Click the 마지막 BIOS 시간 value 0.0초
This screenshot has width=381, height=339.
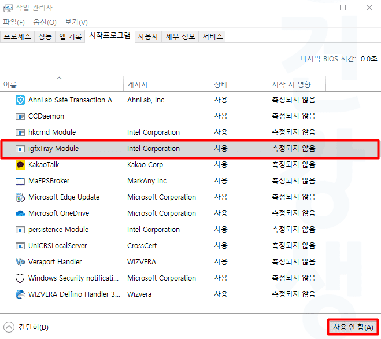pyautogui.click(x=369, y=59)
